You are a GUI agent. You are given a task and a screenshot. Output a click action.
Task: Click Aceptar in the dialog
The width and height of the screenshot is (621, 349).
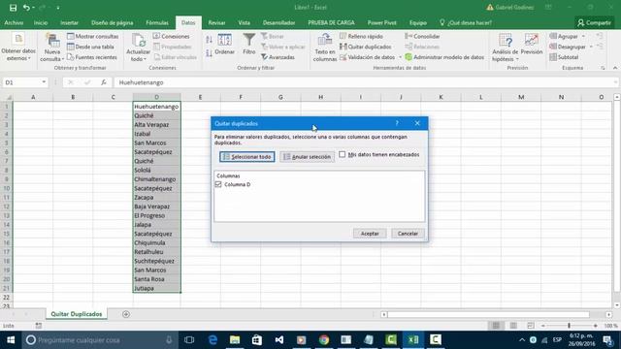coord(370,234)
